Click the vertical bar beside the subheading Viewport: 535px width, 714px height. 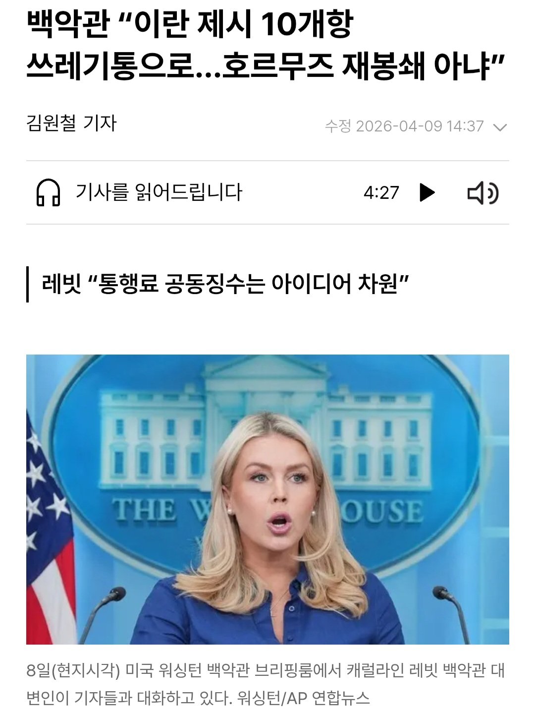(28, 284)
